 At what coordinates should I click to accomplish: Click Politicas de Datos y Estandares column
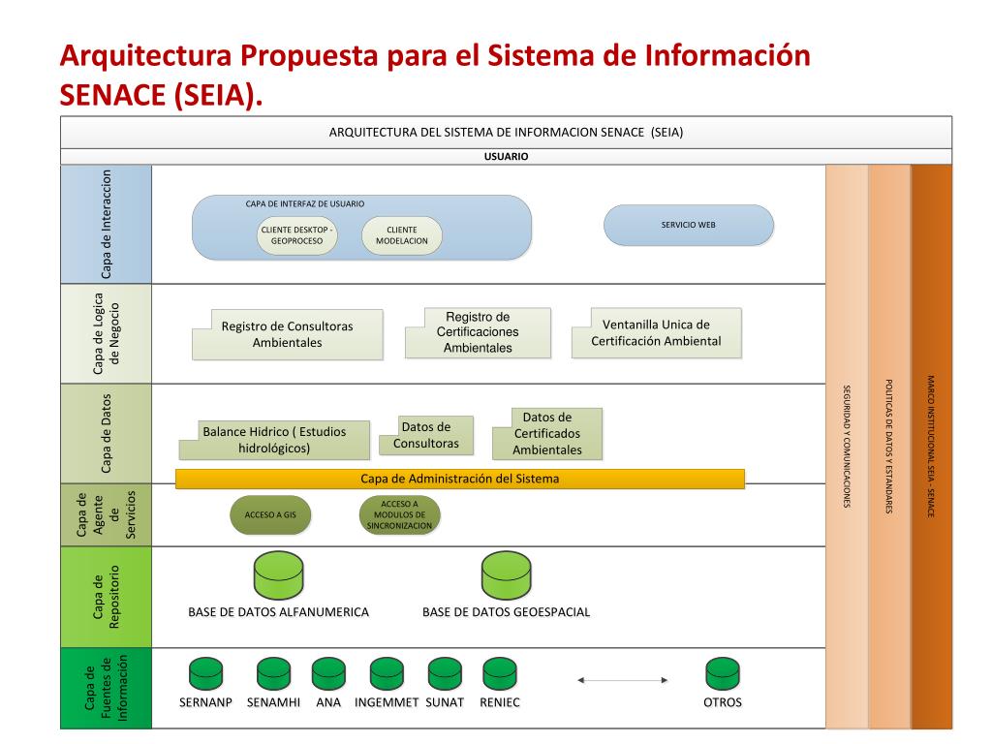(889, 447)
